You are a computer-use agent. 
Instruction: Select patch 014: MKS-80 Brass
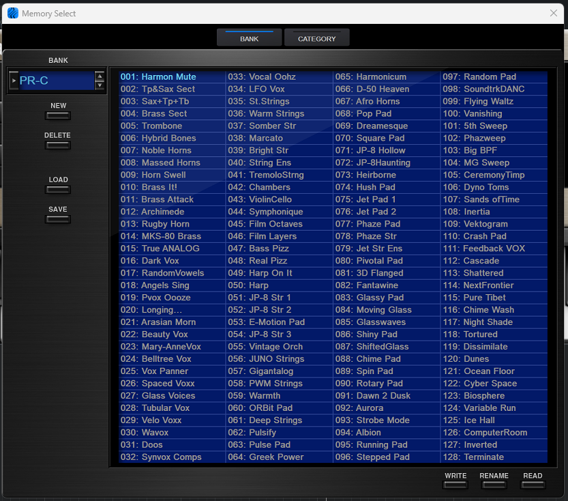point(170,236)
